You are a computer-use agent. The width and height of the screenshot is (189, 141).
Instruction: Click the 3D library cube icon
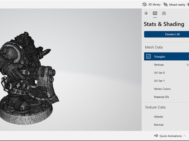click(x=145, y=4)
